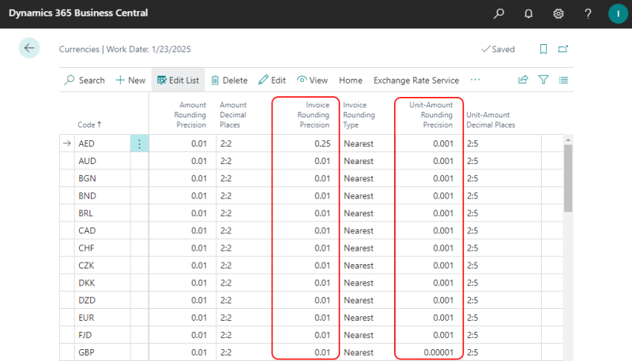Screen dimensions: 632x361
Task: Open row options for AED
Action: tap(140, 143)
